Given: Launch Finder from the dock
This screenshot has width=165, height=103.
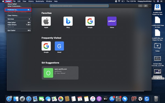Looking at the screenshot, I should (x=16, y=99).
